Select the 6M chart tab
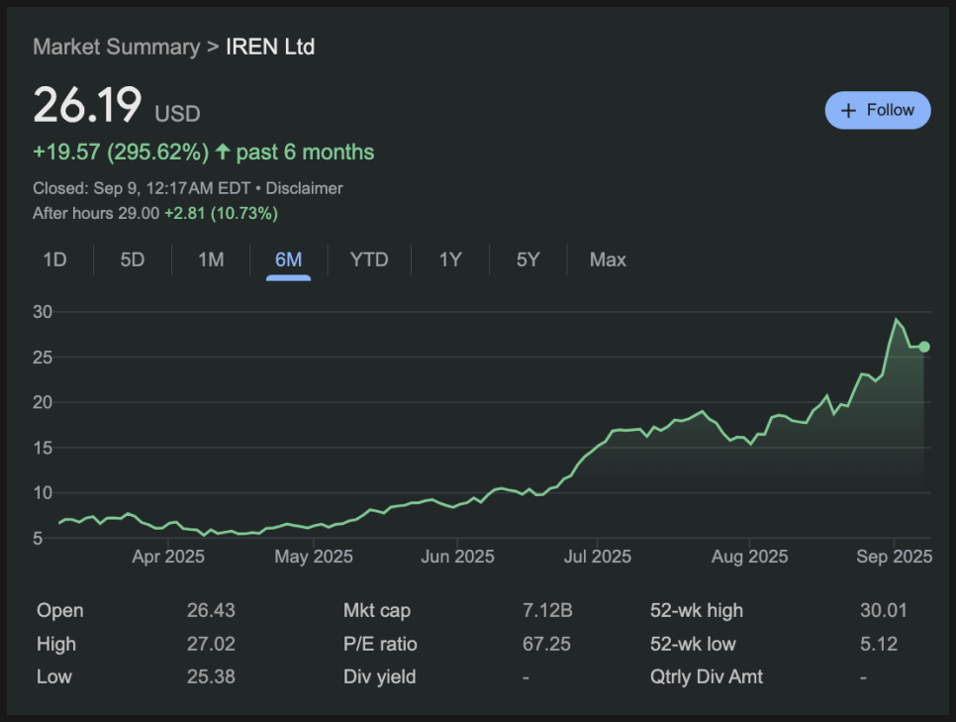 (288, 260)
